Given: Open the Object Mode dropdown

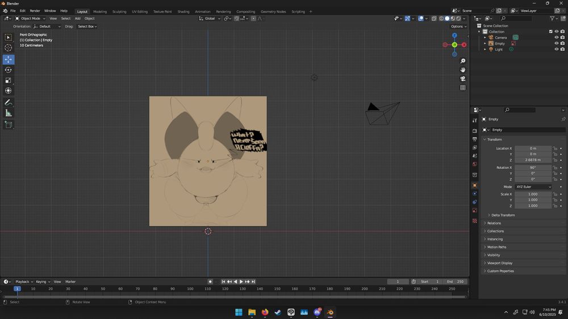Looking at the screenshot, I should [30, 19].
